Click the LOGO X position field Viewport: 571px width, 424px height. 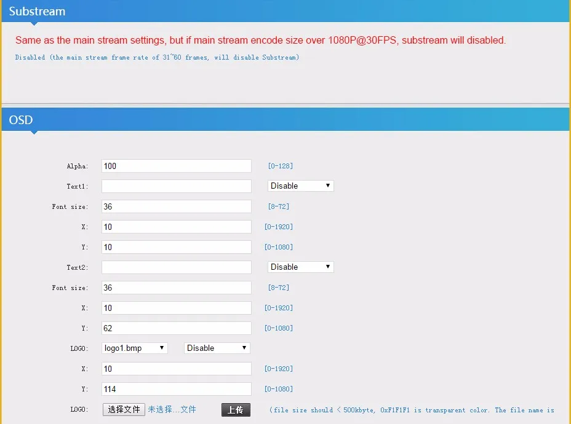pos(176,369)
